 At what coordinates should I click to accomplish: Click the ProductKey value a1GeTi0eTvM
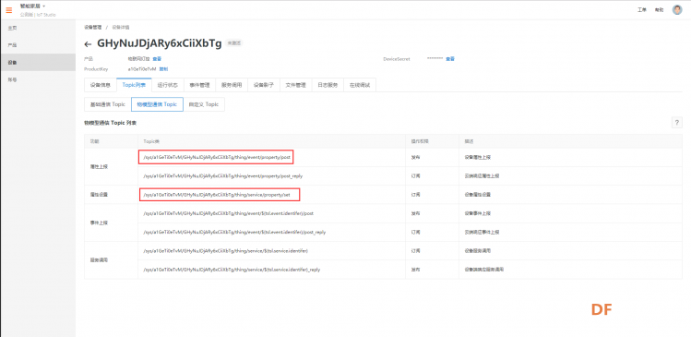(142, 69)
